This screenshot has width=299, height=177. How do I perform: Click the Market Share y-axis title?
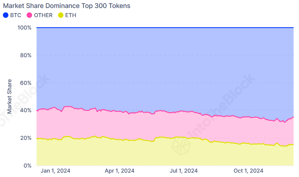click(9, 97)
